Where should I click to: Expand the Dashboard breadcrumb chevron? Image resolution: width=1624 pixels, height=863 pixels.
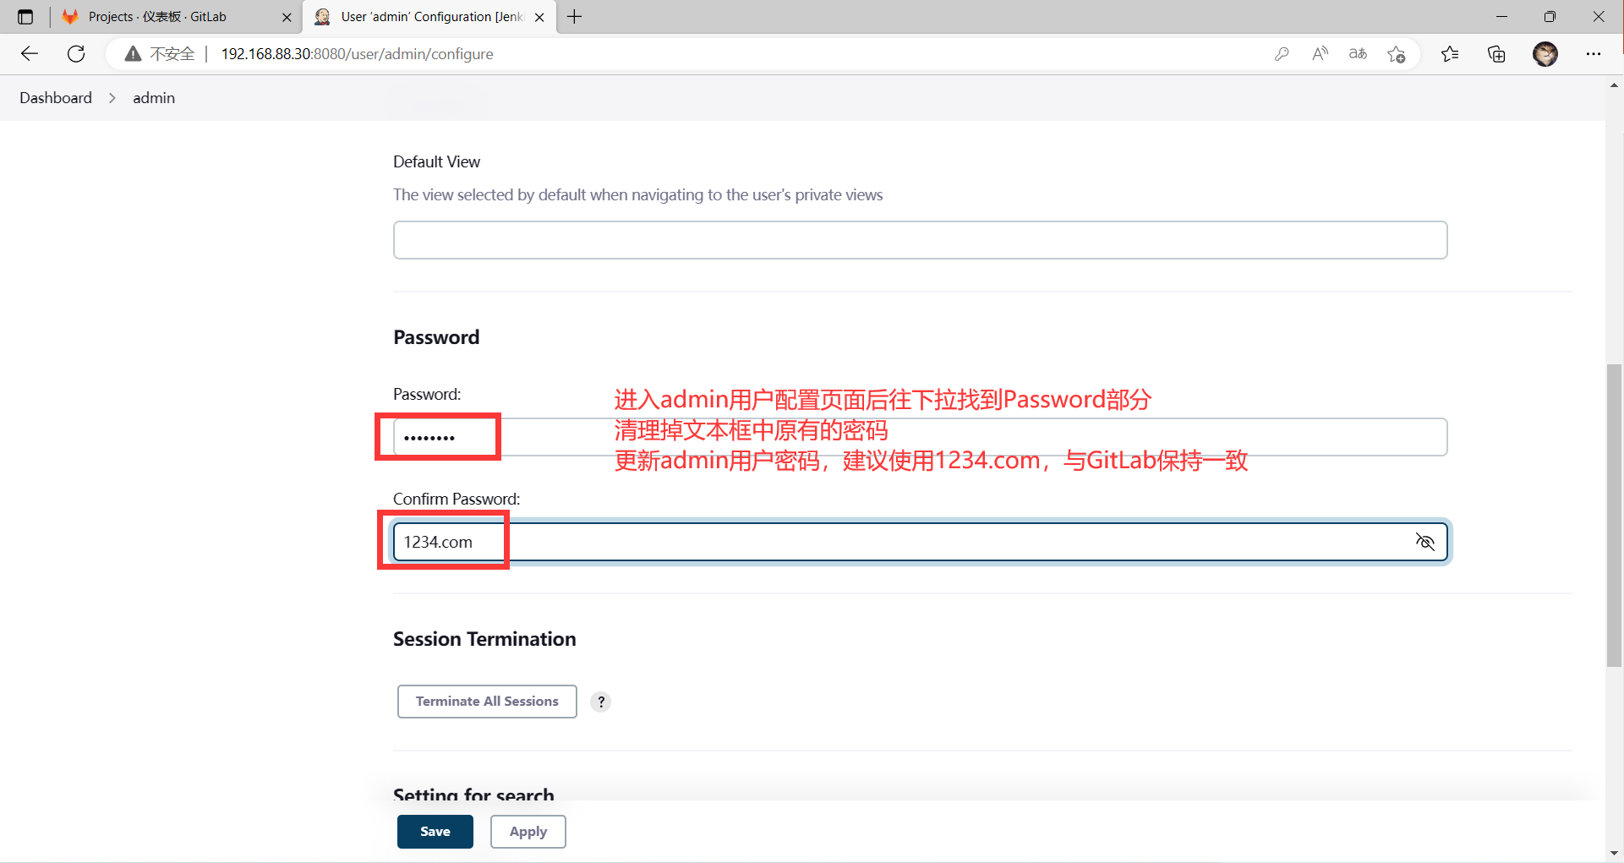coord(112,98)
